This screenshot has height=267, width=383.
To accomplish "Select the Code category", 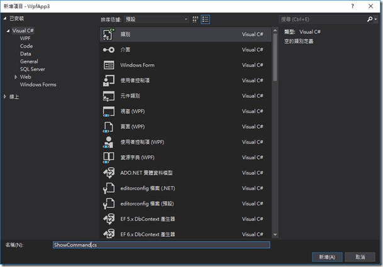I will pos(26,46).
